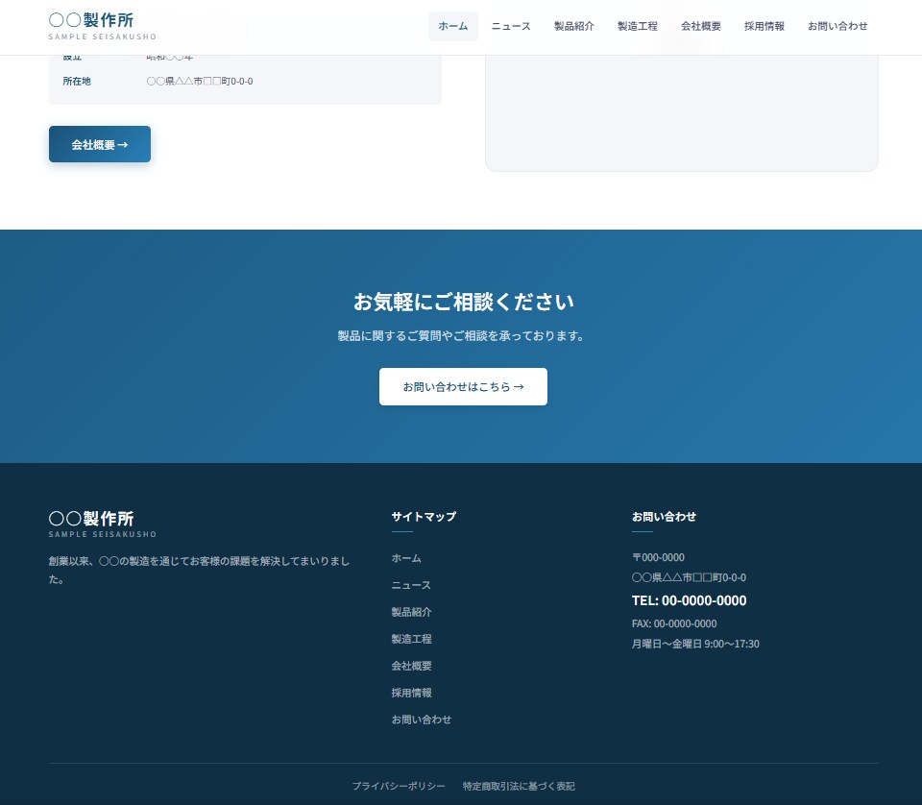This screenshot has height=805, width=922.
Task: Open お問い合わせ link in footer sitemap
Action: [x=422, y=720]
